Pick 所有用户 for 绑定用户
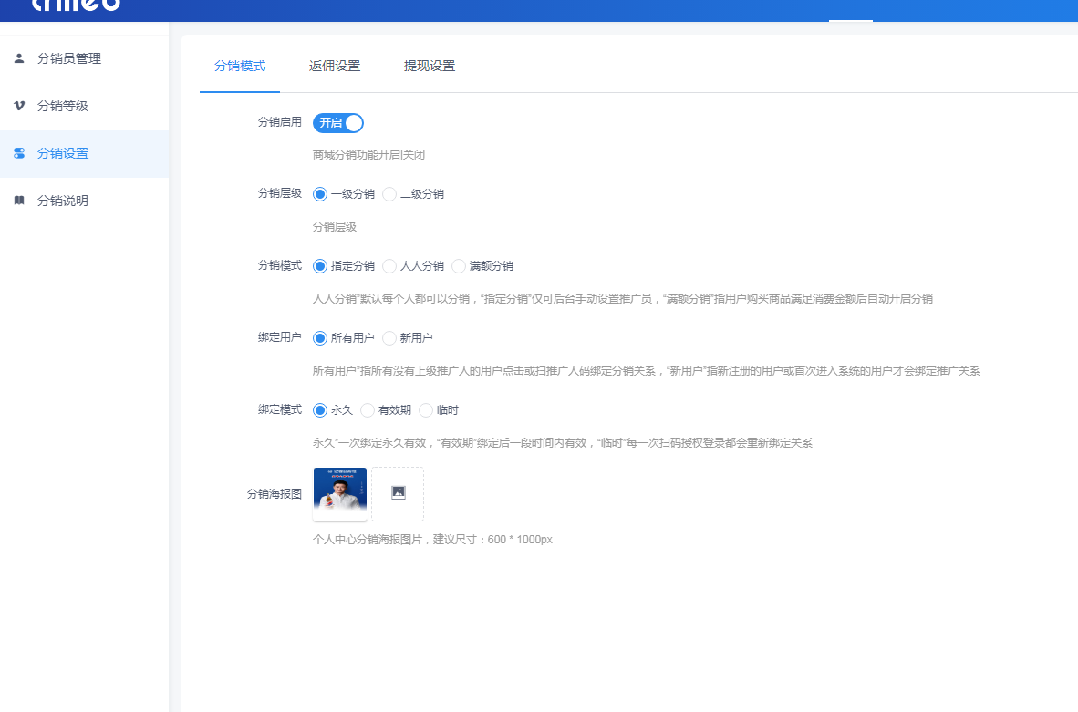The width and height of the screenshot is (1078, 712). point(320,338)
